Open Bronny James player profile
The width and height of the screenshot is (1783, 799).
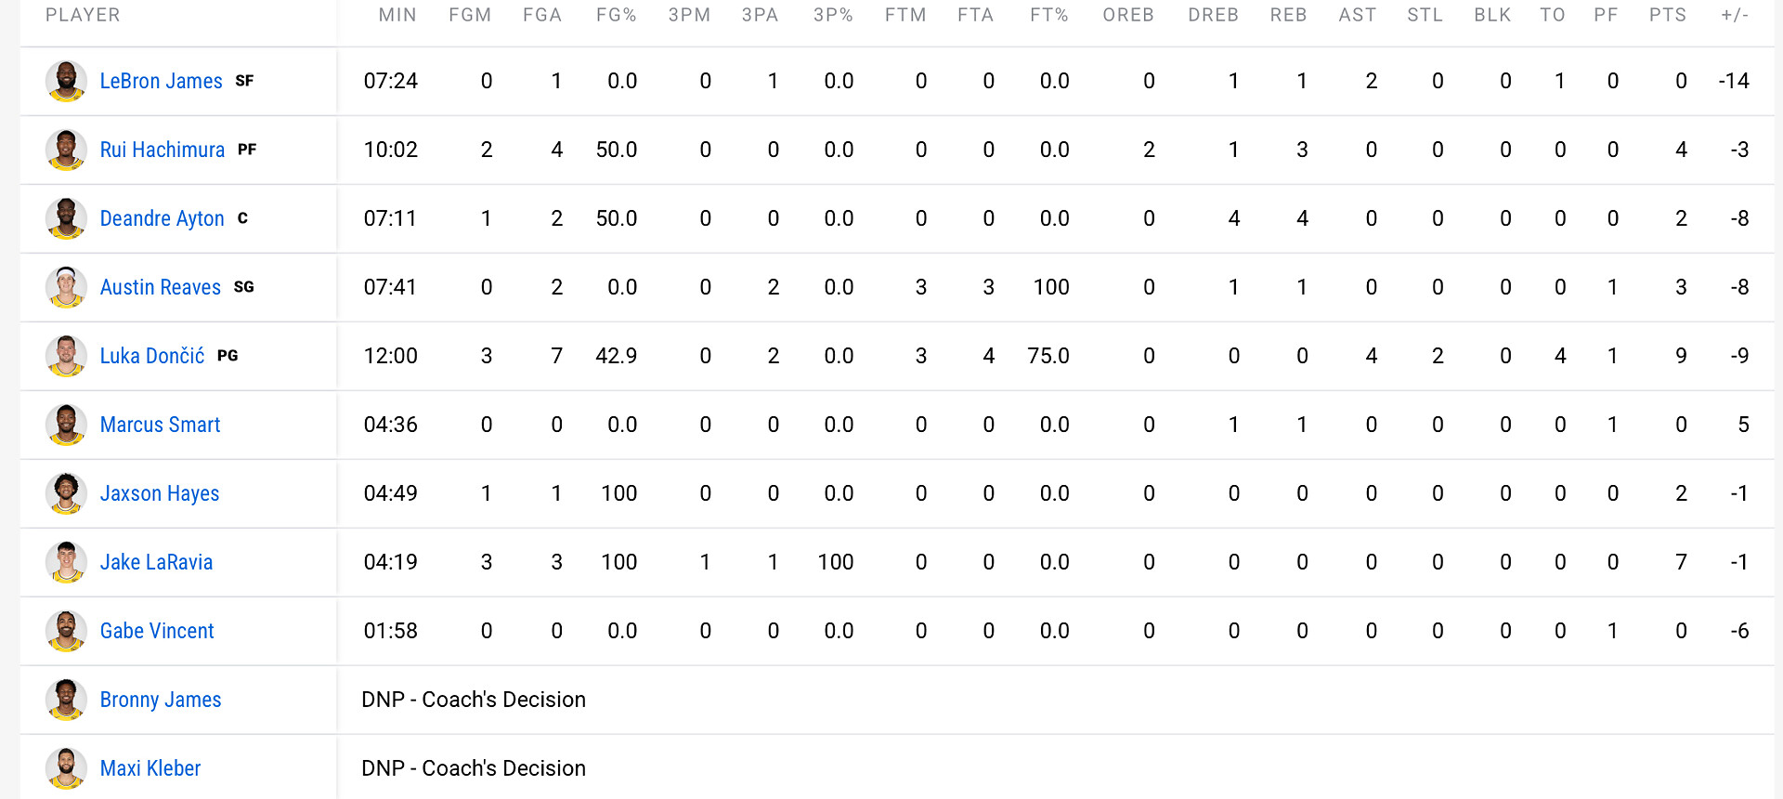161,700
